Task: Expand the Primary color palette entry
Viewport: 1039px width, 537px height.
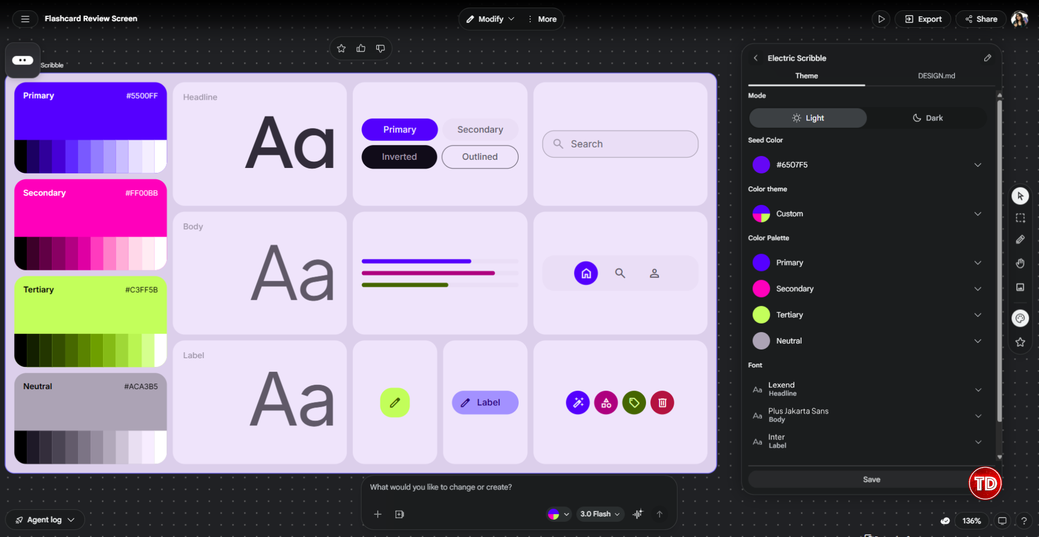Action: pyautogui.click(x=978, y=262)
